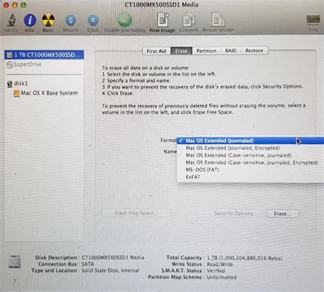Choose MS-DOS (FAT) format
This screenshot has width=324, height=292.
[251, 170]
